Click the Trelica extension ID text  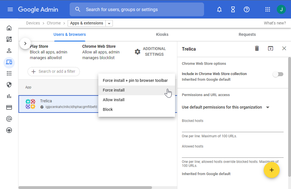point(71,107)
